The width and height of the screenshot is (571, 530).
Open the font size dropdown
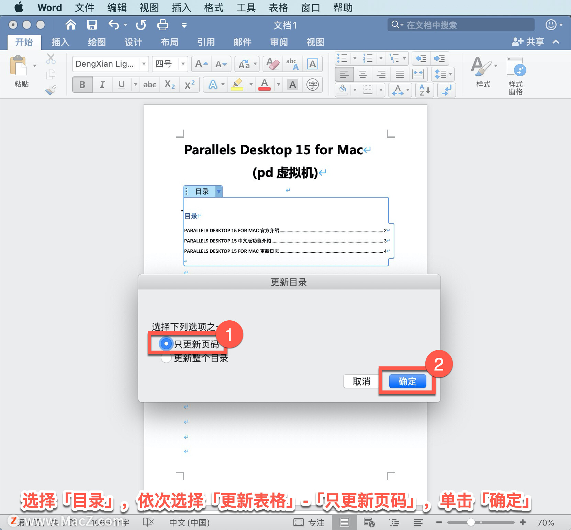(183, 64)
